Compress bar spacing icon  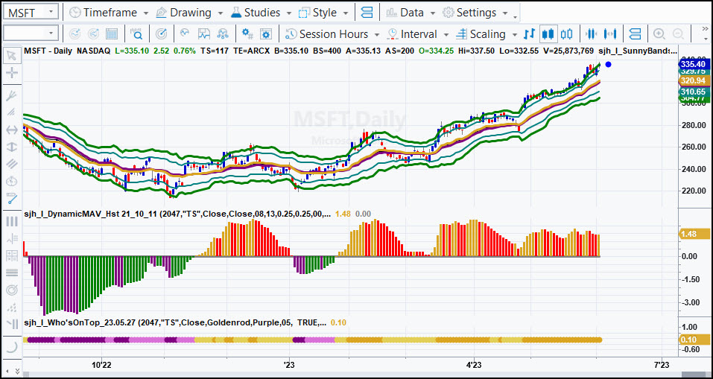(x=591, y=34)
